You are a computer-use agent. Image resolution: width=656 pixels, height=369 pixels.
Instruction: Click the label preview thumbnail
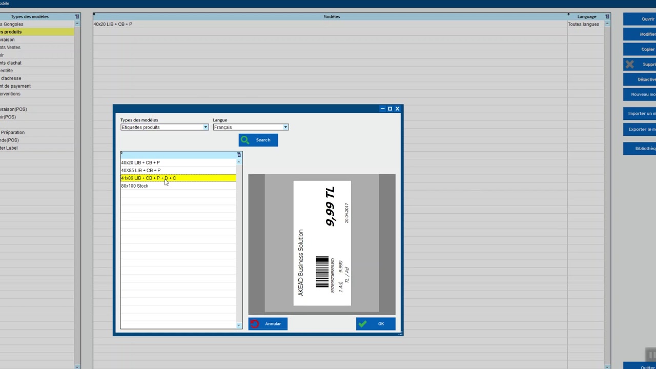322,244
